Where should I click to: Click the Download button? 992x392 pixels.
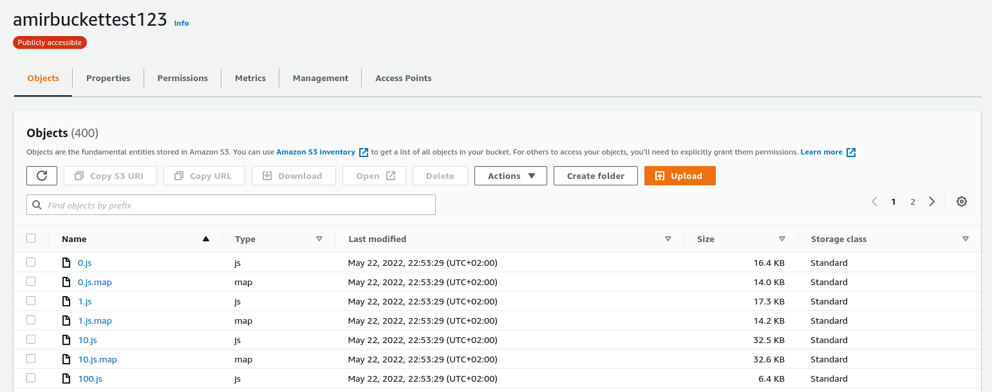click(294, 176)
